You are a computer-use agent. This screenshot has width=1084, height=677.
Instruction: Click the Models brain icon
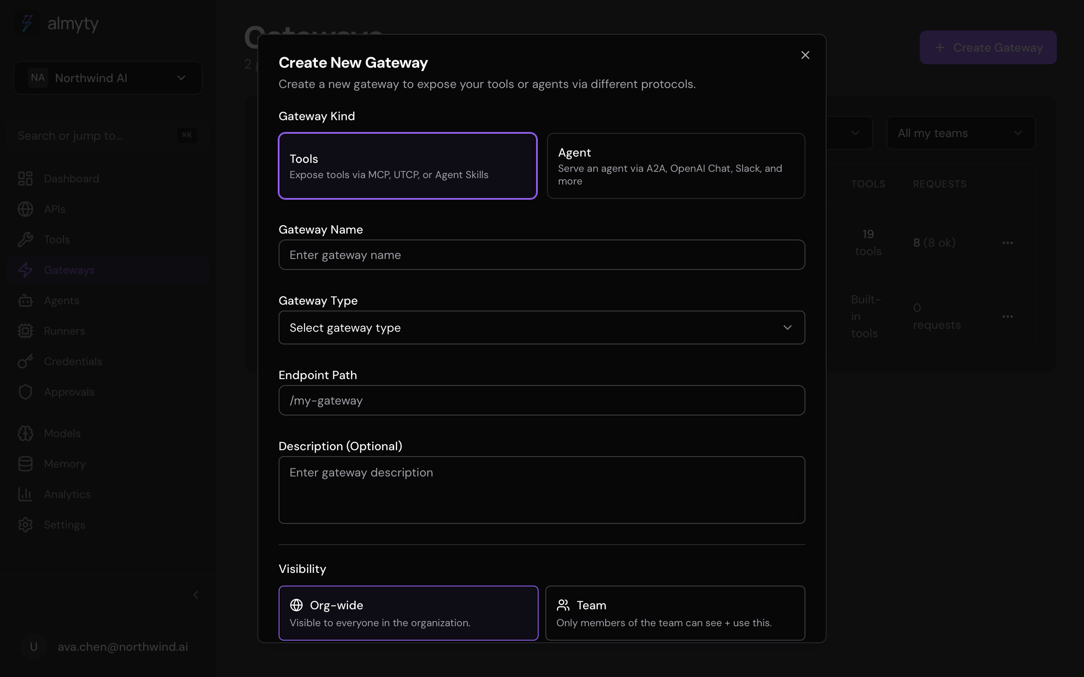(25, 433)
